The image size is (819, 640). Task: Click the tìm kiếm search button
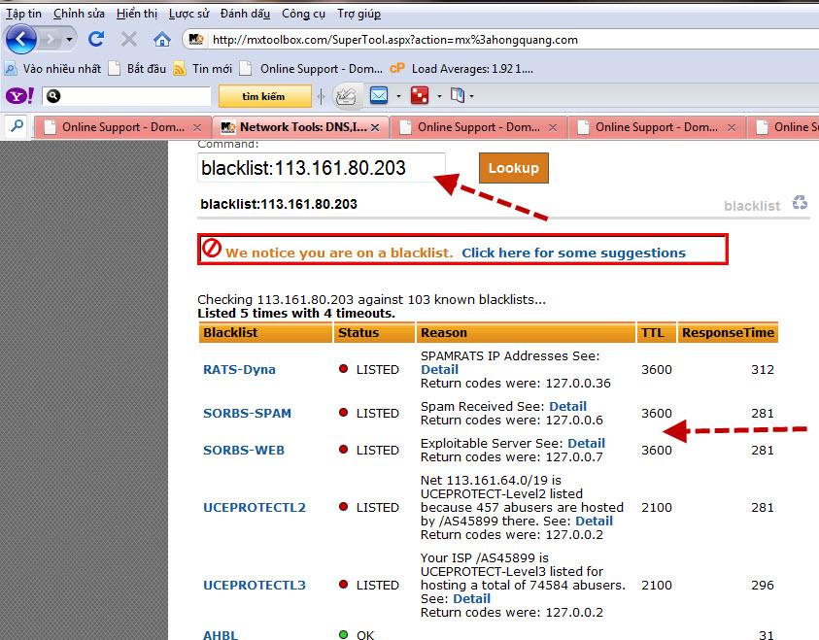pyautogui.click(x=264, y=96)
